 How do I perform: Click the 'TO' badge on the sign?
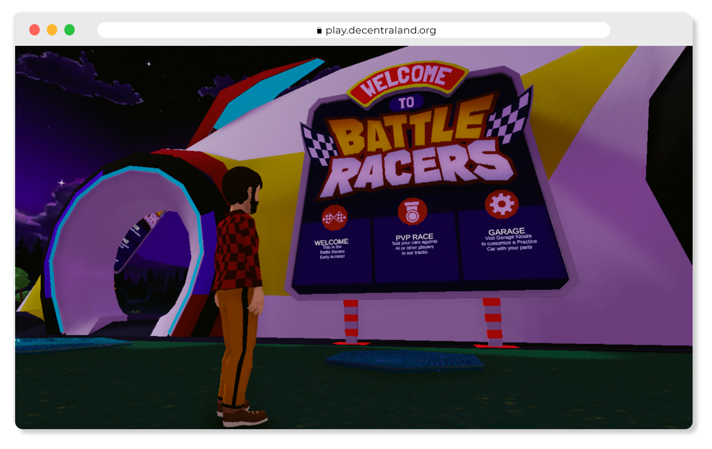406,103
